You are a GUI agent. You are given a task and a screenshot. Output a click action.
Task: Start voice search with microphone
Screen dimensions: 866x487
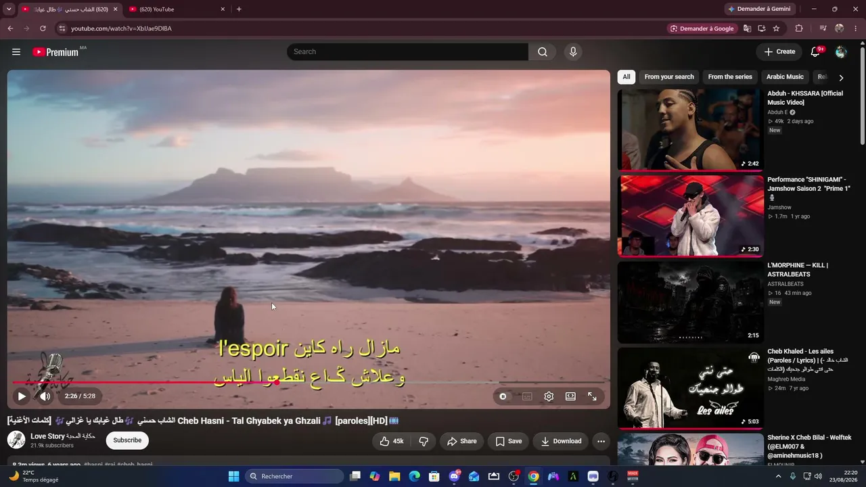click(573, 51)
